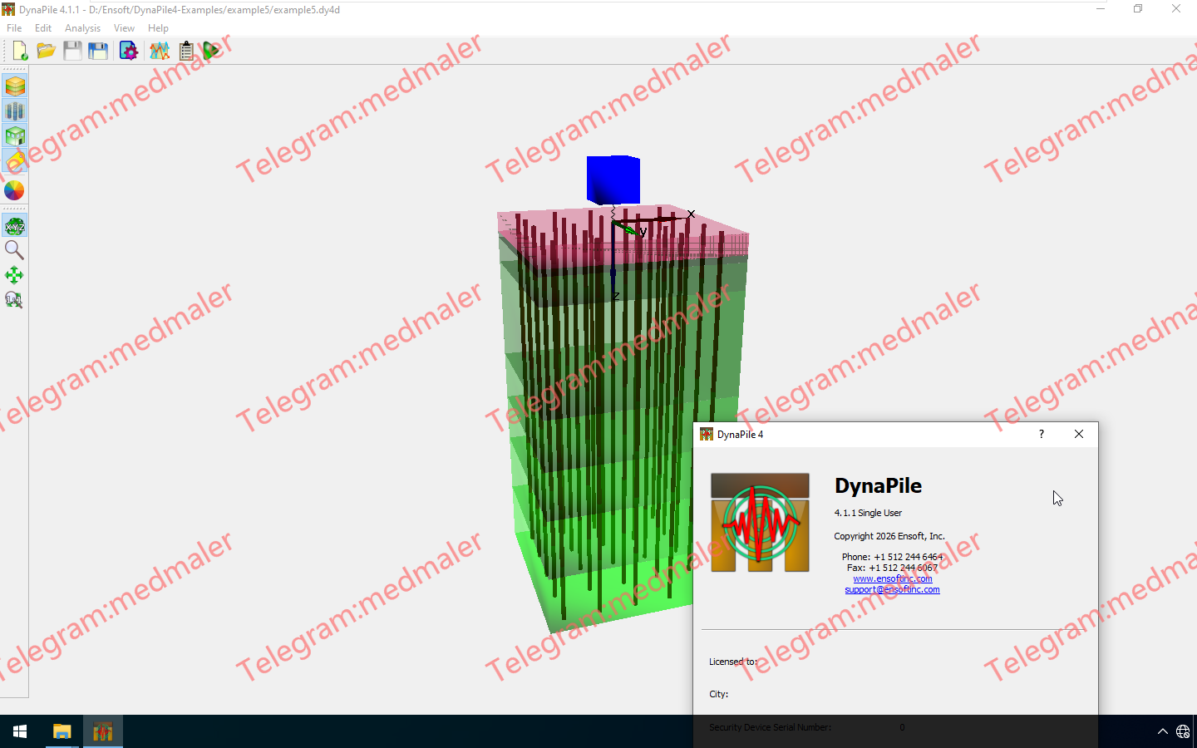This screenshot has height=748, width=1197.
Task: Toggle the yellow label tag icon
Action: [14, 160]
